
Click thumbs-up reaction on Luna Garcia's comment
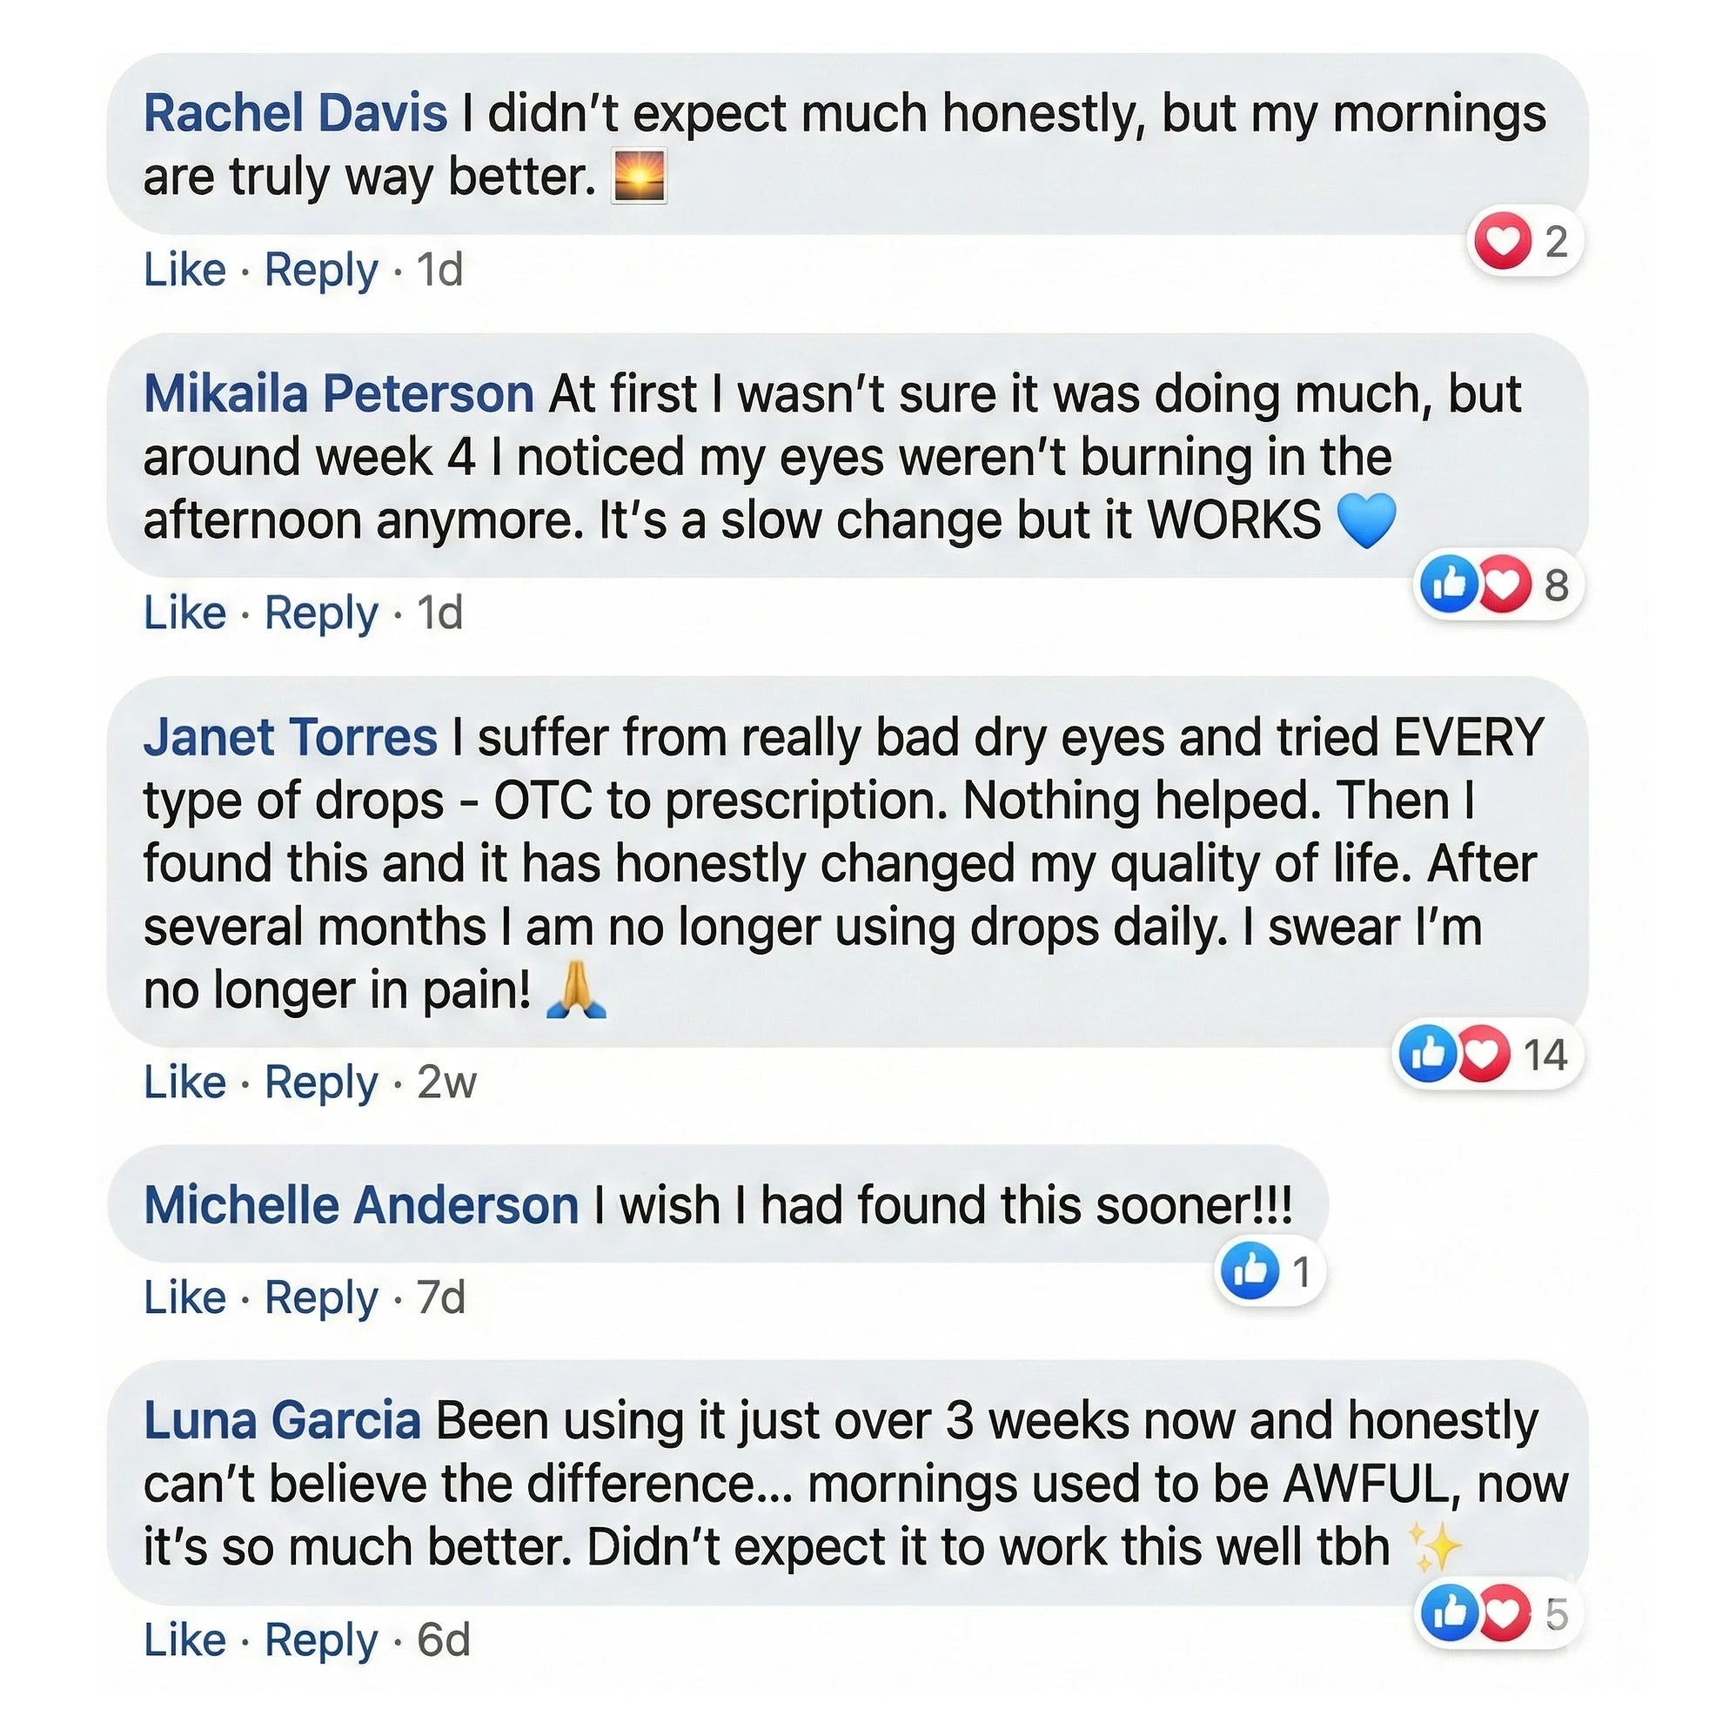coord(1449,1613)
